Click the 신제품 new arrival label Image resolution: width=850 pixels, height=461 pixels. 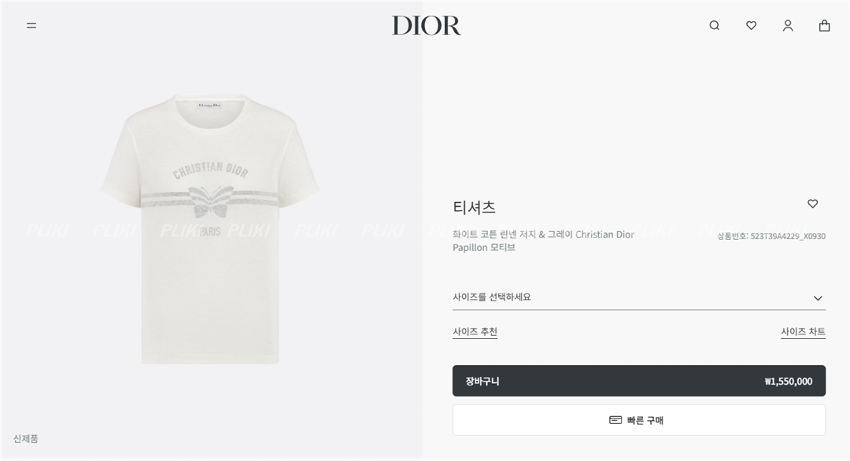(x=25, y=438)
